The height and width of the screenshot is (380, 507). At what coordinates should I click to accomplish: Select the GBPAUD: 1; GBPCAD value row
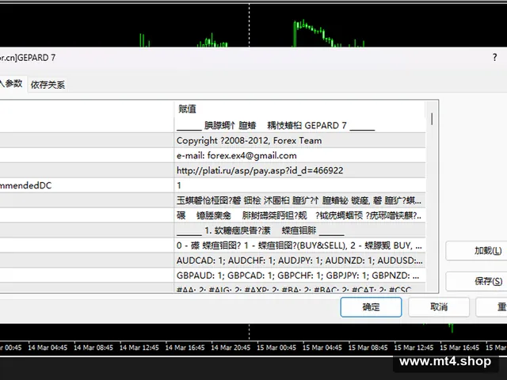point(299,275)
